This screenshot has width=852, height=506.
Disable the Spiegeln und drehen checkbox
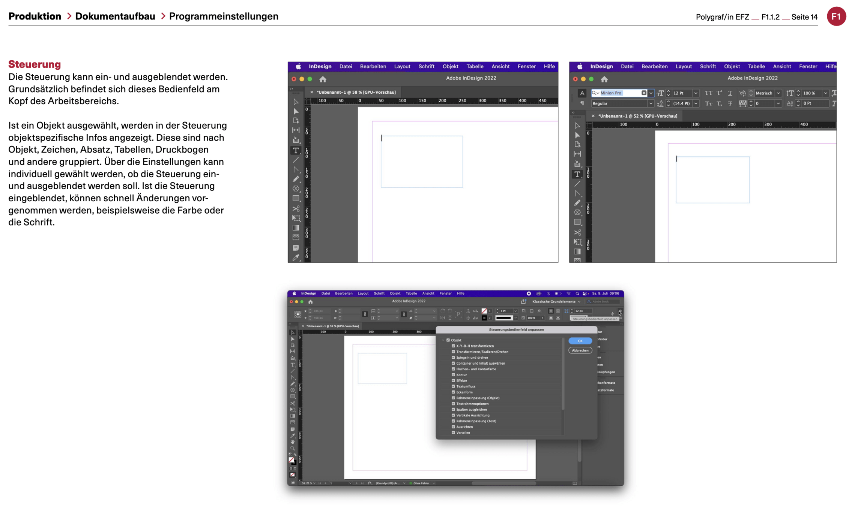point(453,358)
